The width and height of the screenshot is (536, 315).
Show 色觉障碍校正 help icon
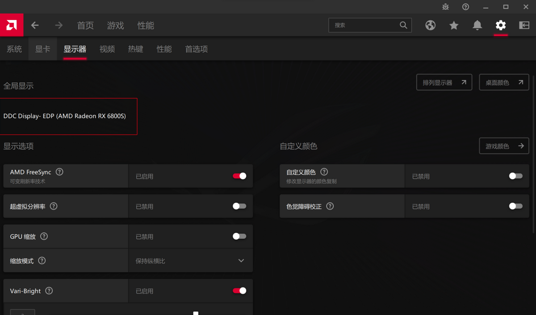(x=330, y=206)
